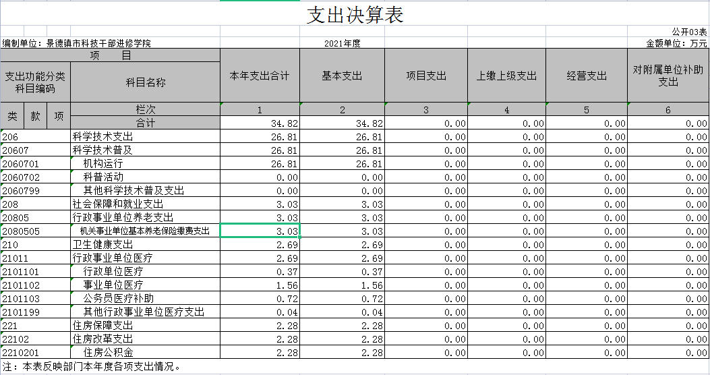Image resolution: width=710 pixels, height=375 pixels.
Task: Click the 支出决算表 title
Action: (355, 15)
